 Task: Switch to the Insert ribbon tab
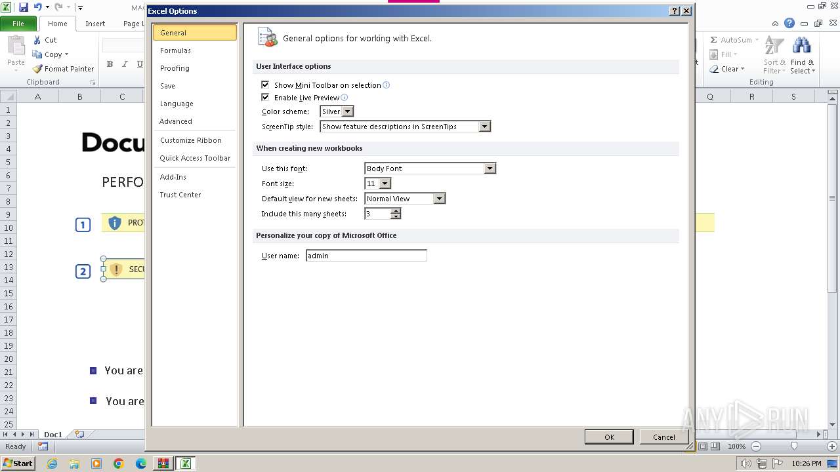[95, 24]
